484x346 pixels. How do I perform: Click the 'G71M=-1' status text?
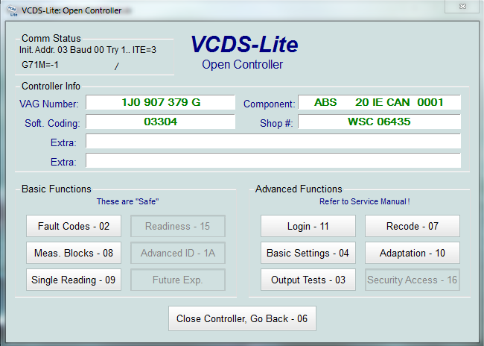click(39, 65)
